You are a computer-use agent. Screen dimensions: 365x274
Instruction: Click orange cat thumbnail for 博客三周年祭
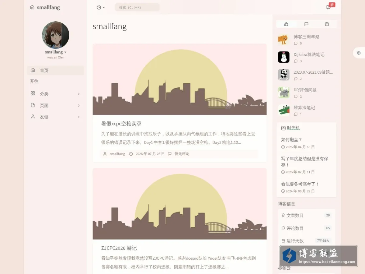tap(283, 40)
